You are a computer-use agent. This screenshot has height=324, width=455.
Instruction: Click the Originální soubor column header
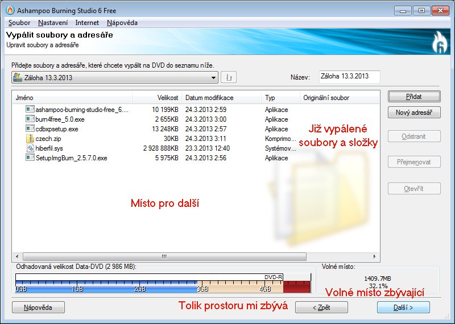pyautogui.click(x=340, y=98)
